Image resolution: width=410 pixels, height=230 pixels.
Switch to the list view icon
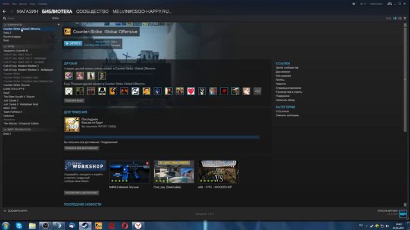pyautogui.click(x=400, y=19)
